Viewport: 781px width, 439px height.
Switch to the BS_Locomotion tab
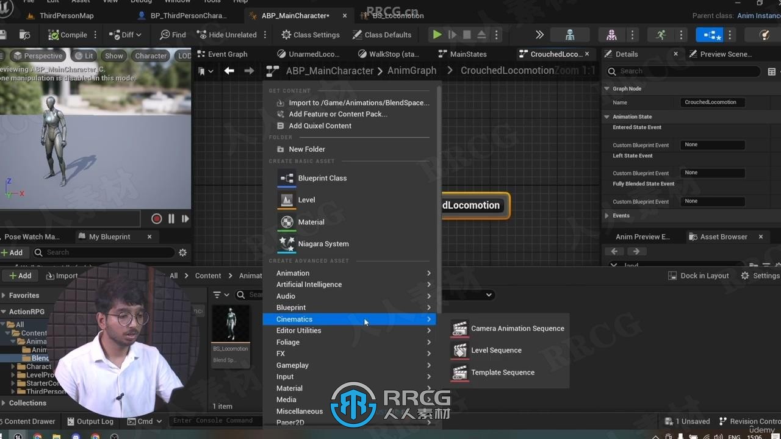pos(398,15)
